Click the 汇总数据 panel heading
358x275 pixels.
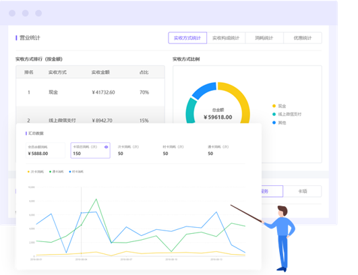click(x=36, y=133)
